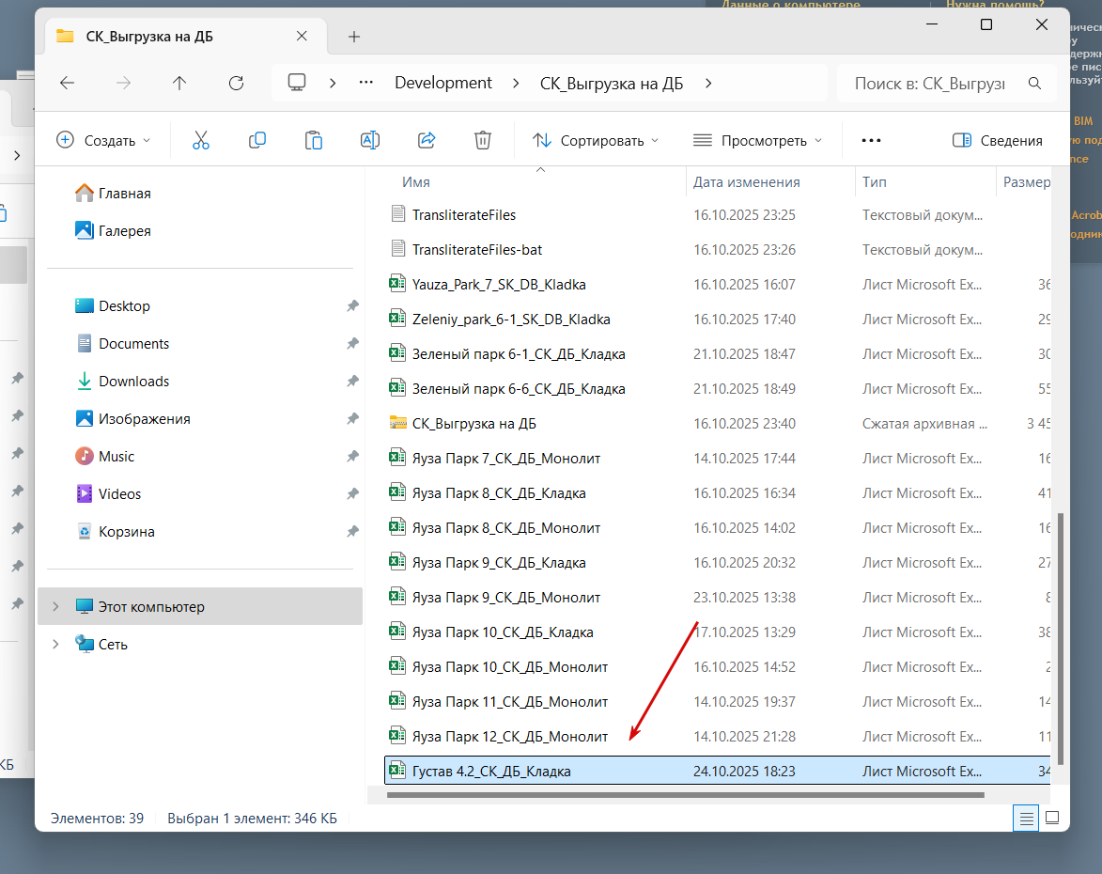Screen dimensions: 1102x874
Task: Select Yauza_Park_7_SK_DB_Kladka file
Action: pos(717,285)
